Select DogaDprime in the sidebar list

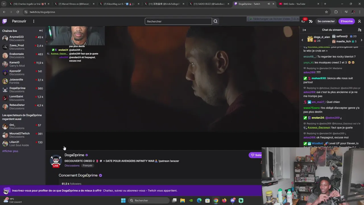(x=23, y=90)
